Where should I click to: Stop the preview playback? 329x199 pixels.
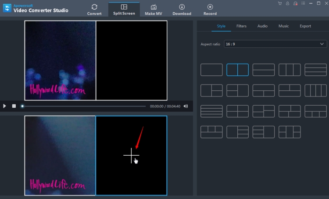[14, 106]
